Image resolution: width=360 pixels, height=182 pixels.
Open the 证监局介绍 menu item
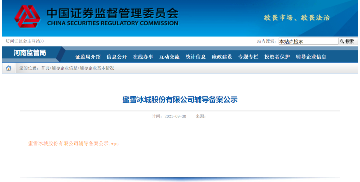pyautogui.click(x=88, y=57)
